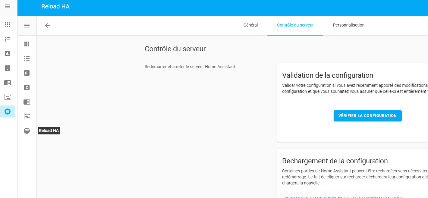This screenshot has height=198, width=428.
Task: Open the bar-chart icon in inner sidebar
Action: 27,73
